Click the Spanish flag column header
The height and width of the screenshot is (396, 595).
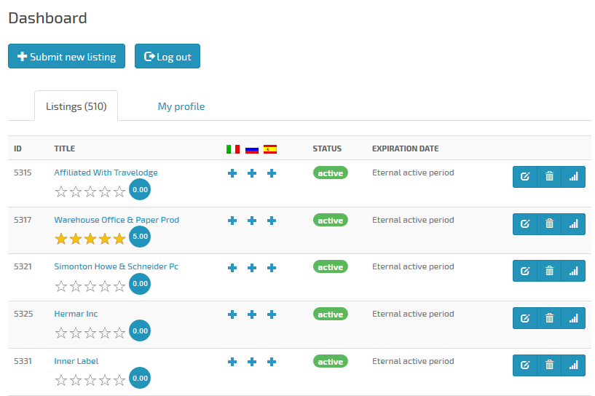point(270,149)
